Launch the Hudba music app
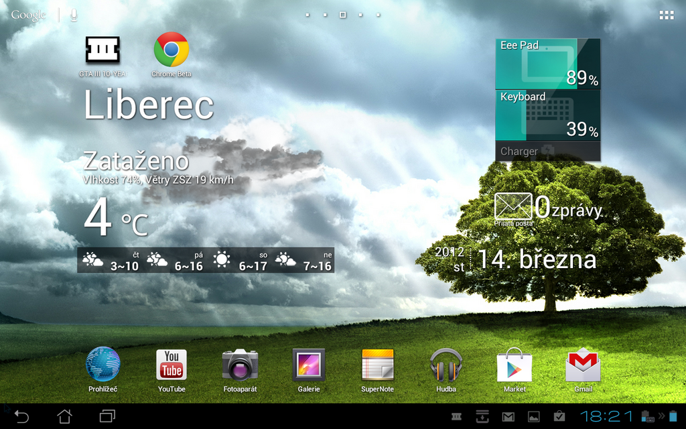 445,365
